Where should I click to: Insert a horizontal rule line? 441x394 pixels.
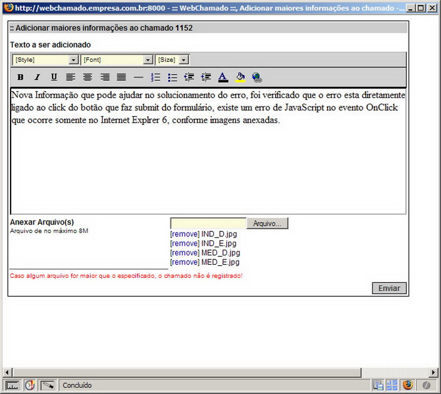pyautogui.click(x=138, y=77)
